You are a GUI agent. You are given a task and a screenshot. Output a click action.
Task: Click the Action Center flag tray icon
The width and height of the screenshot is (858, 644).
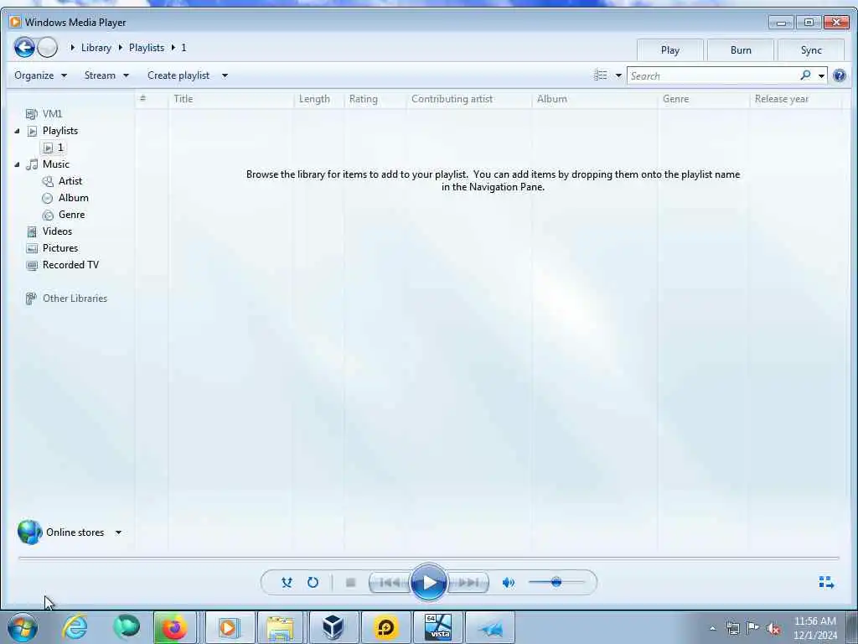(x=753, y=627)
